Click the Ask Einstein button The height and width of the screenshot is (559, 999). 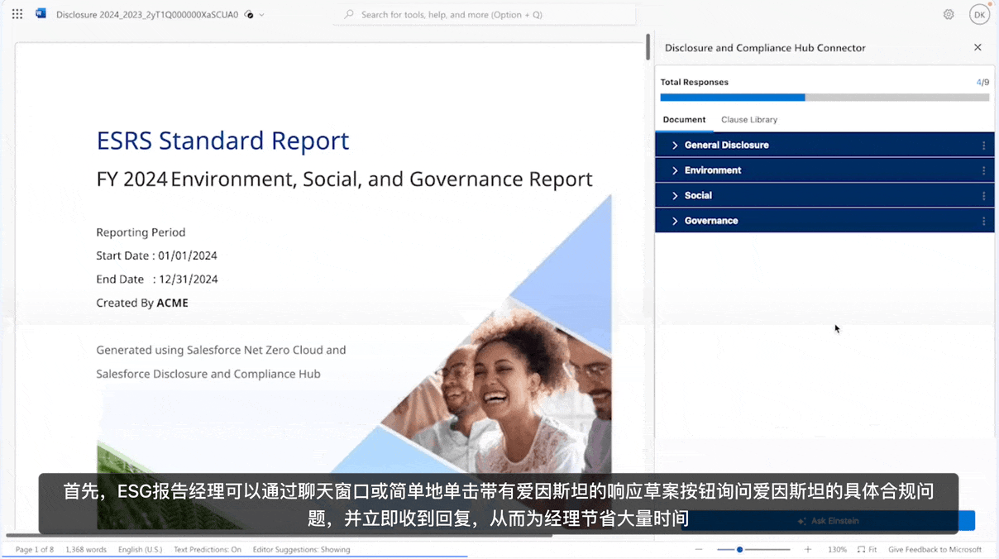[x=828, y=521]
